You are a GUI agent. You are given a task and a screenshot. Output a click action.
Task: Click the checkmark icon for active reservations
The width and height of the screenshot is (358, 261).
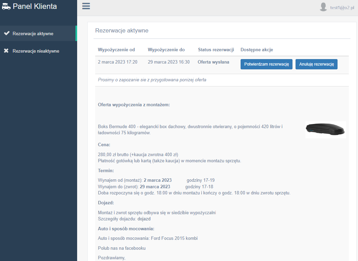click(x=6, y=33)
